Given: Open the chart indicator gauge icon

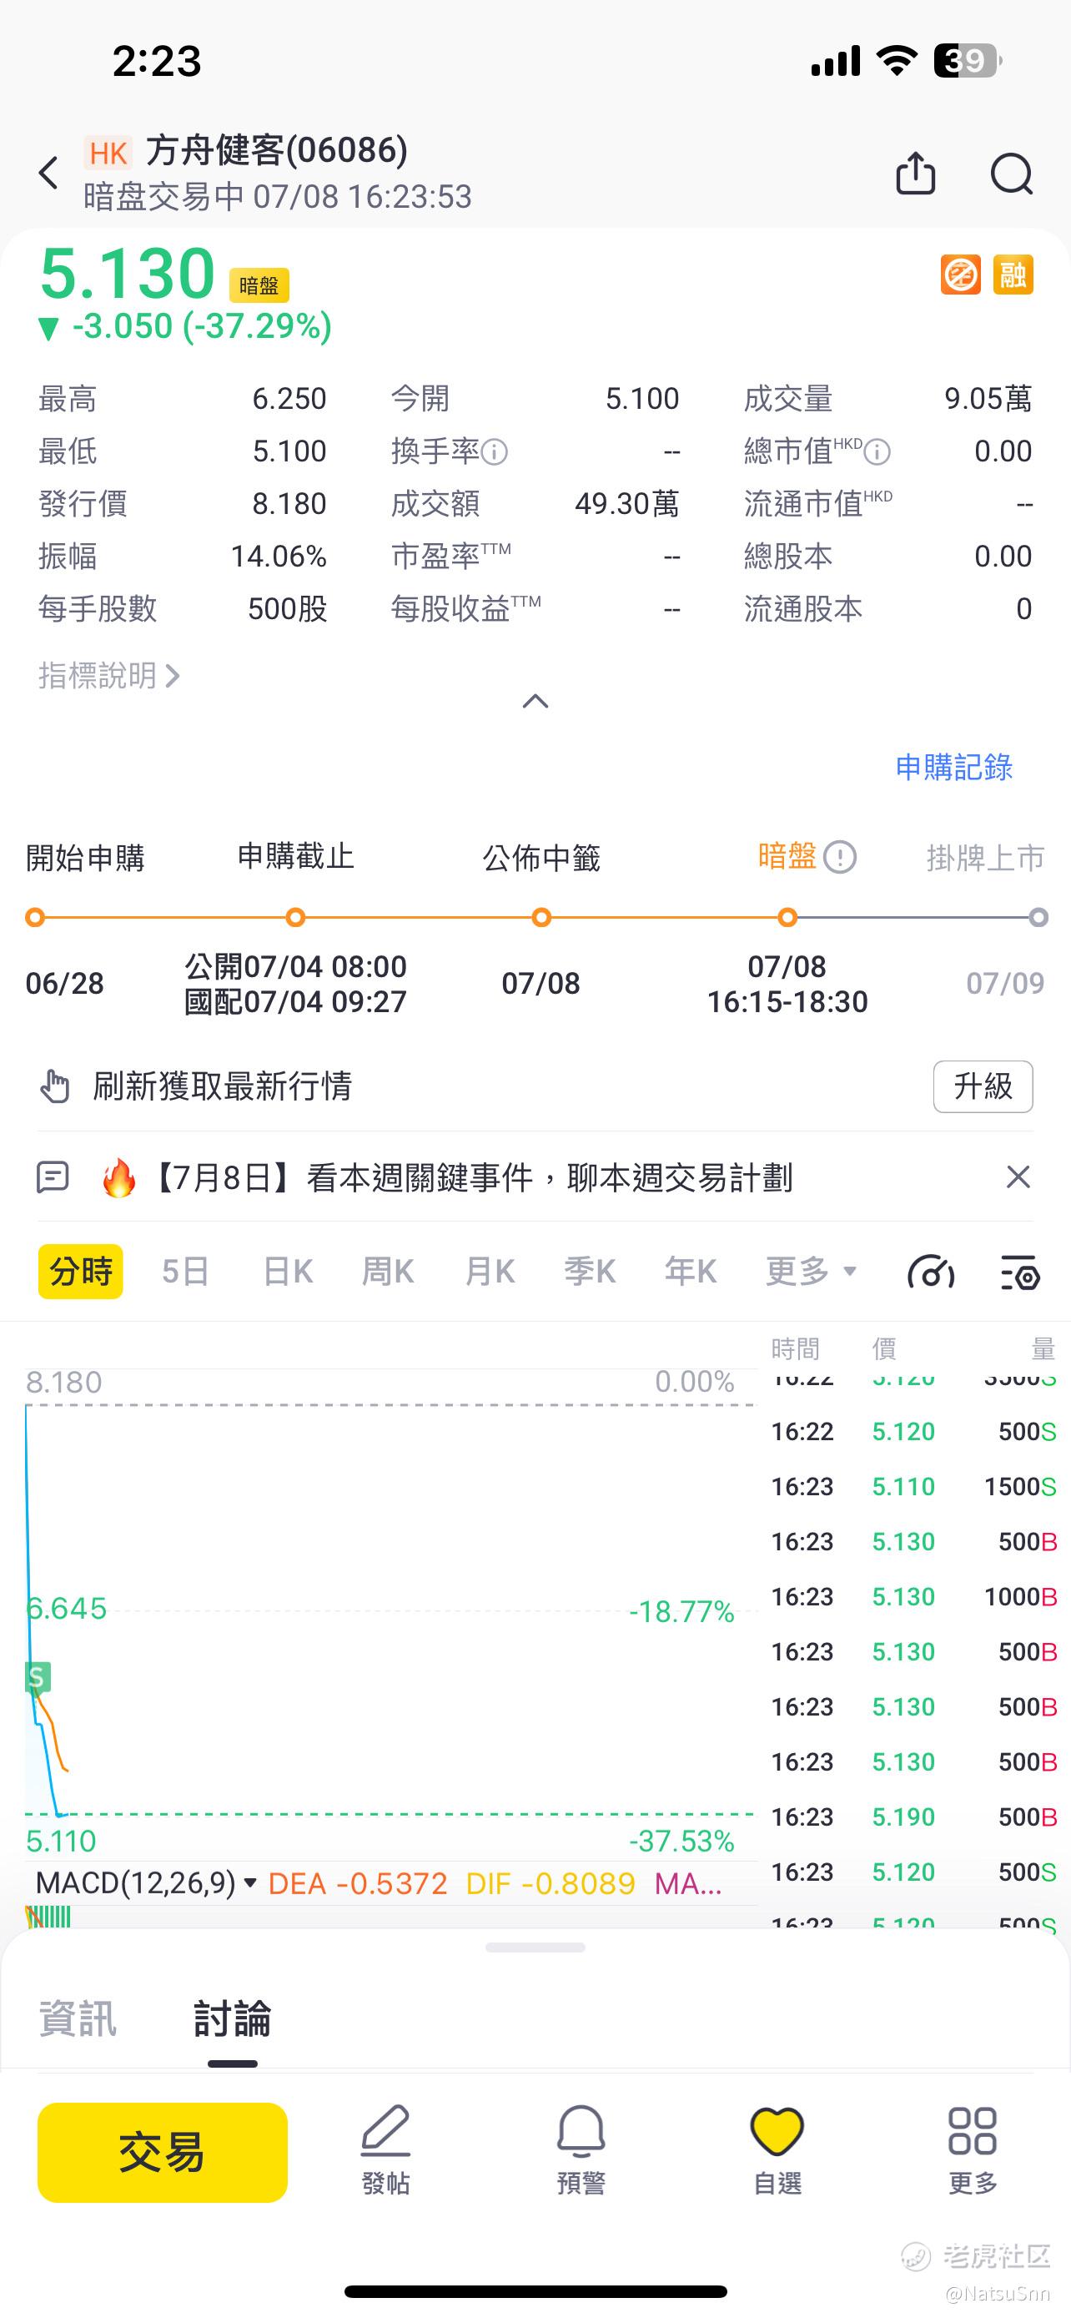Looking at the screenshot, I should coord(931,1272).
